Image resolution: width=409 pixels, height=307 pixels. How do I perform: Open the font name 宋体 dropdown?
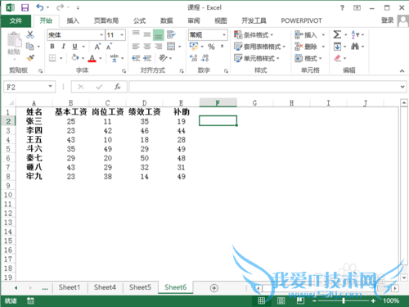(101, 35)
